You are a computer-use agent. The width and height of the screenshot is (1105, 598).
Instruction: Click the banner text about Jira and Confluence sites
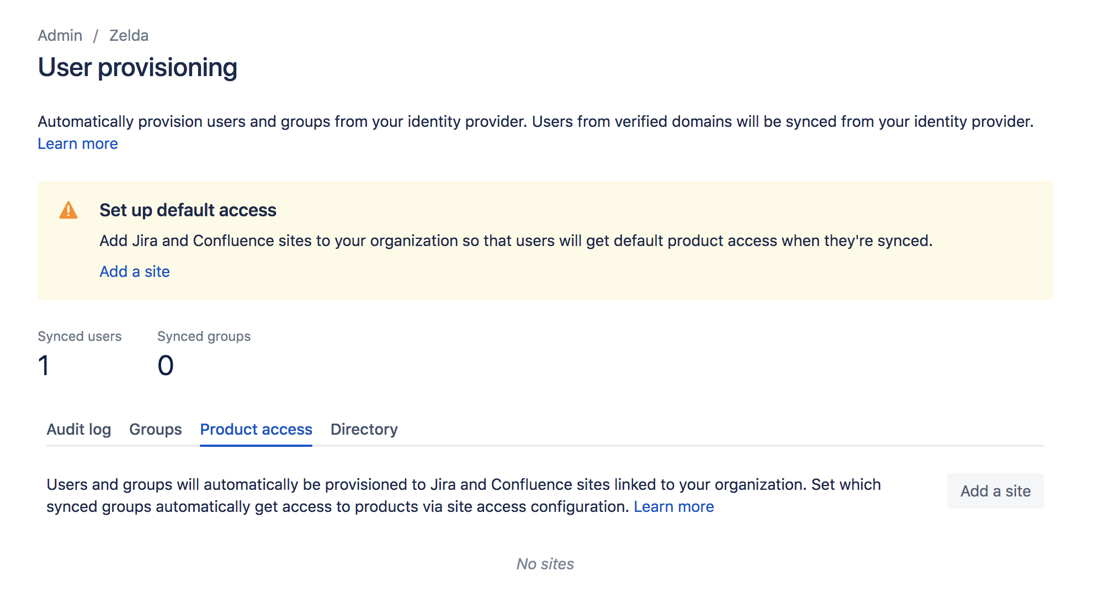(516, 241)
